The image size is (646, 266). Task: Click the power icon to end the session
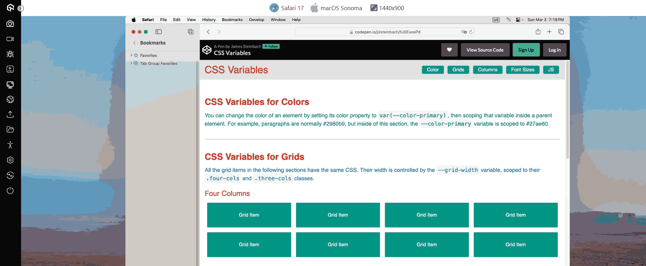tap(10, 191)
